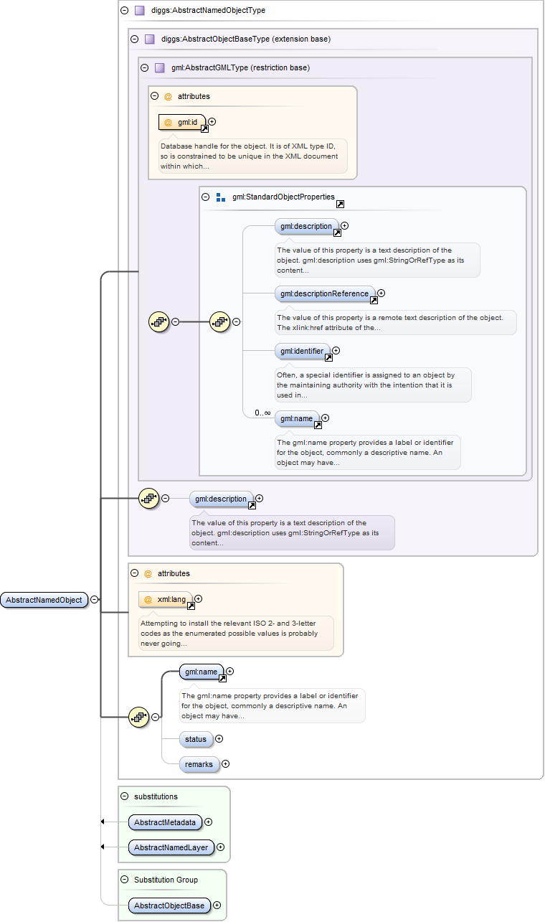Collapse the diggs:AbstractNamedObjectType box
The image size is (545, 922).
pyautogui.click(x=125, y=11)
